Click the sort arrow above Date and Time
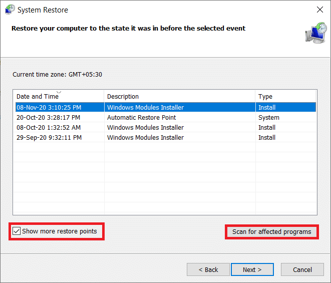Screen dimensions: 331x283 tap(59, 92)
